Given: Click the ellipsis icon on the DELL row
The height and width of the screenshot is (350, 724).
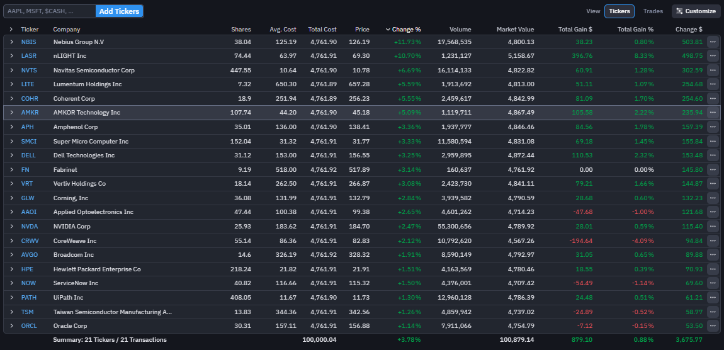Looking at the screenshot, I should (x=713, y=155).
